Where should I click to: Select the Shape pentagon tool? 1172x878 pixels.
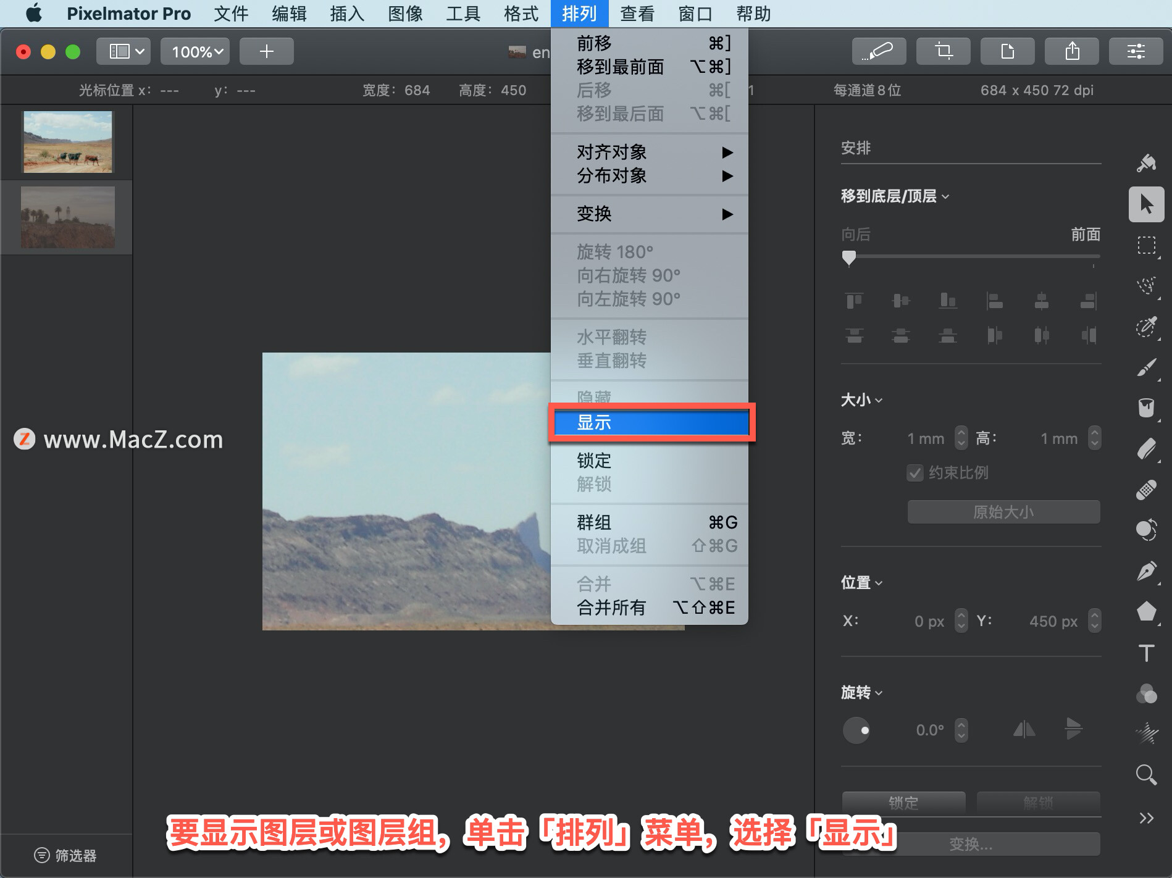point(1146,612)
